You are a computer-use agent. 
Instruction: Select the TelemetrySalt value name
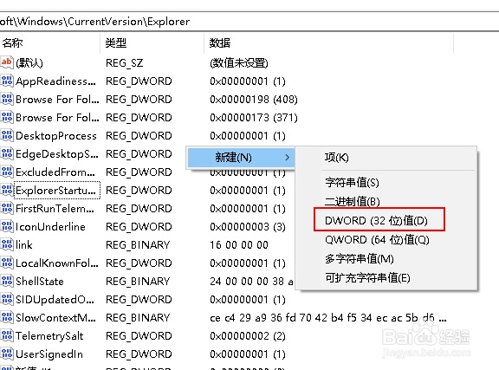pyautogui.click(x=49, y=336)
